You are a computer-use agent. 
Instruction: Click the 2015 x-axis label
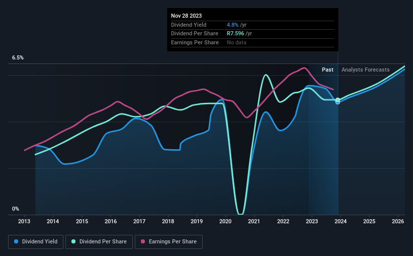point(82,221)
